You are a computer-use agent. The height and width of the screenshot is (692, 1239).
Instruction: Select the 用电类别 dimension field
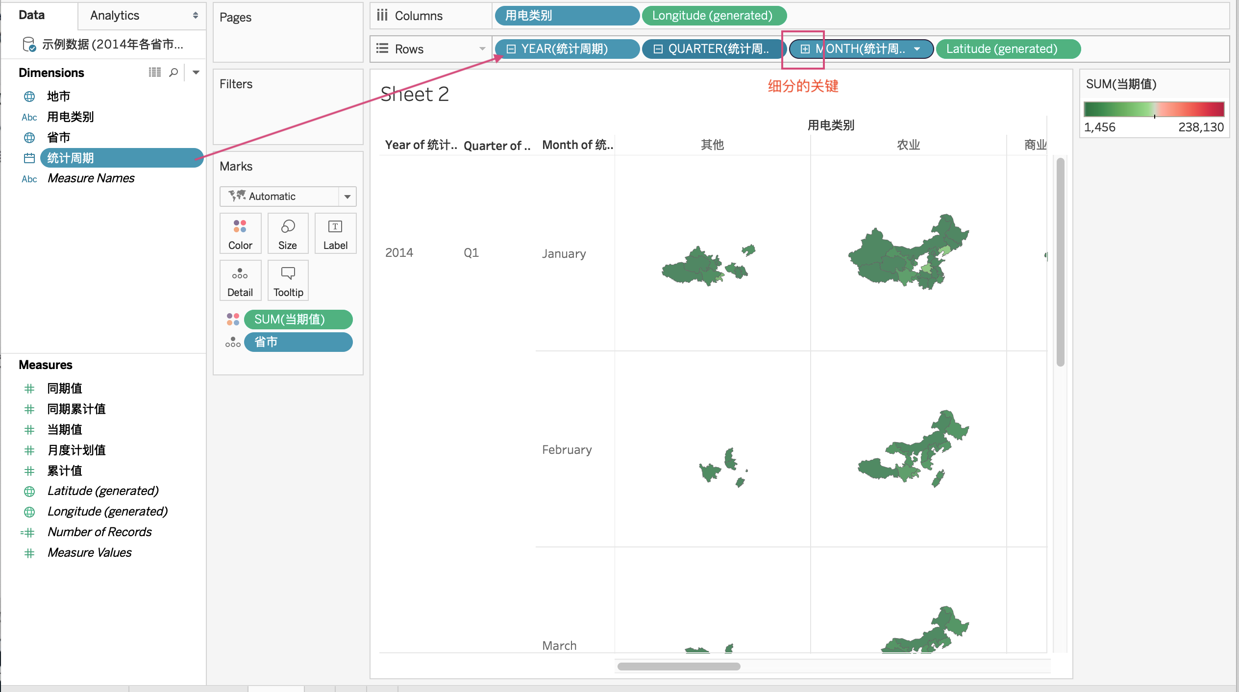tap(71, 117)
